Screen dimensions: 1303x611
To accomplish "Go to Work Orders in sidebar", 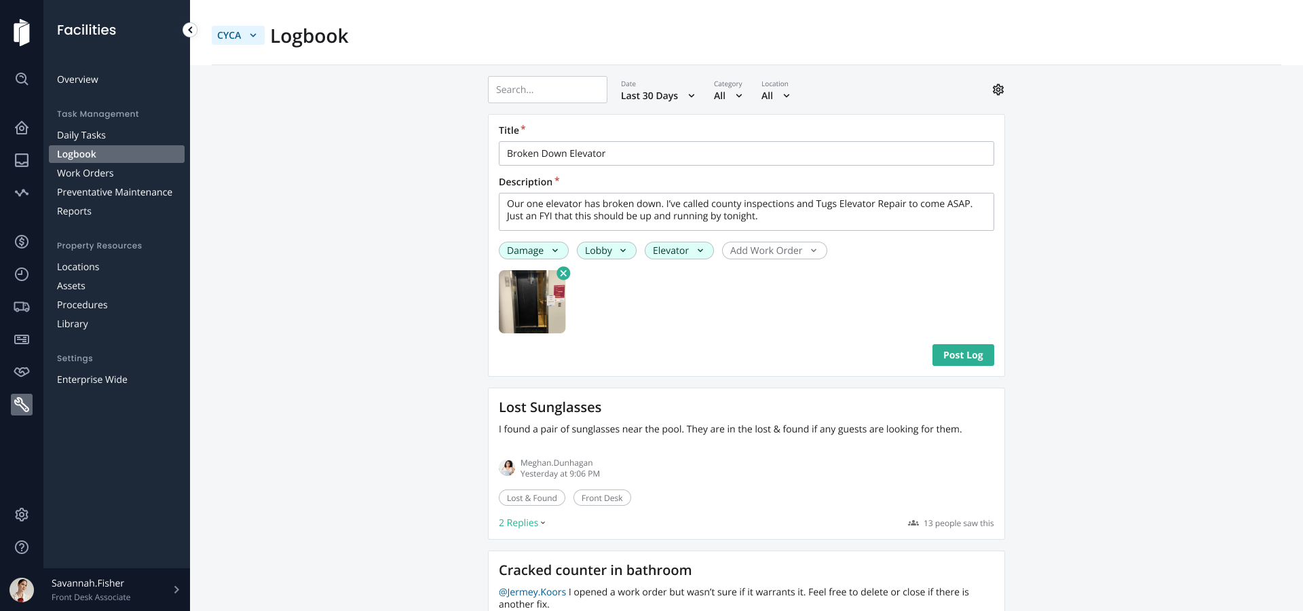I will [85, 173].
